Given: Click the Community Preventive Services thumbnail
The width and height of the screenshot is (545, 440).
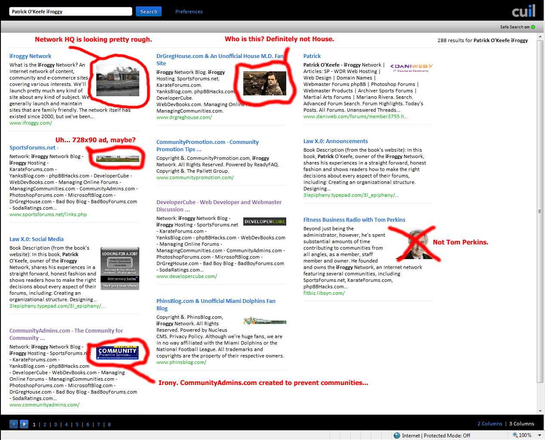Looking at the screenshot, I should pos(117,353).
